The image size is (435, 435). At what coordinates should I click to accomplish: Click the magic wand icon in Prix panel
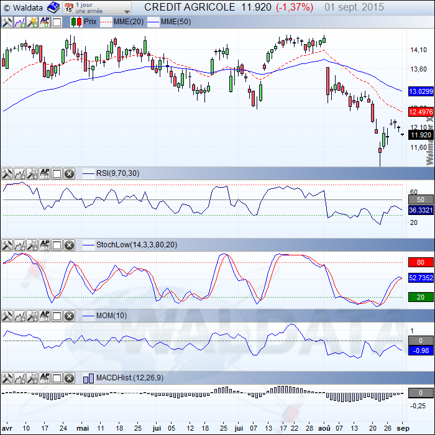tap(32, 22)
